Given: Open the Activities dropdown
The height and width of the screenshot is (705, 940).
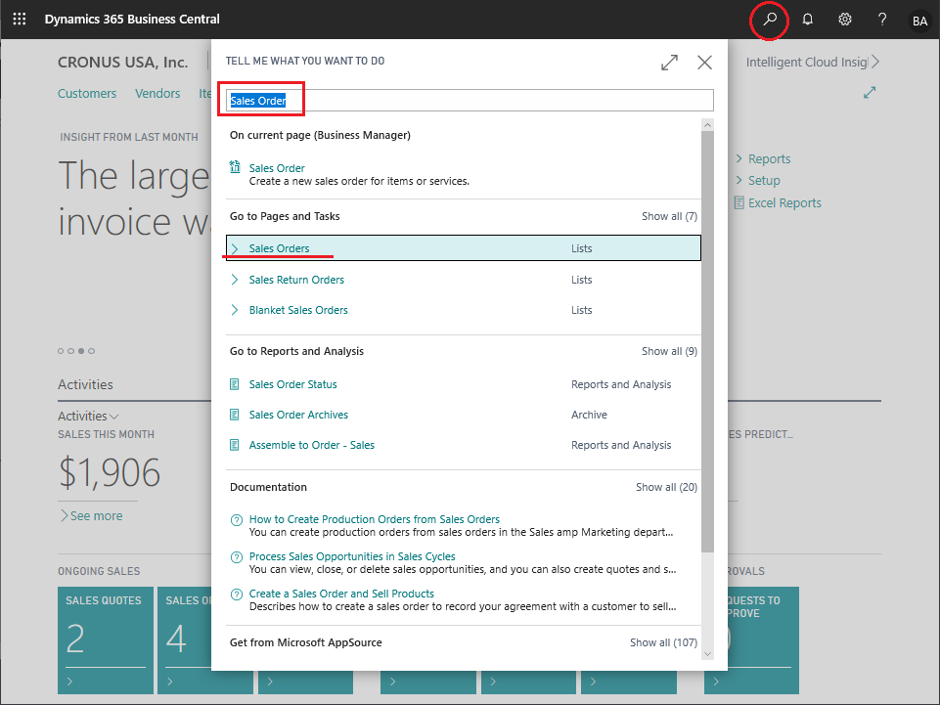Looking at the screenshot, I should tap(88, 416).
